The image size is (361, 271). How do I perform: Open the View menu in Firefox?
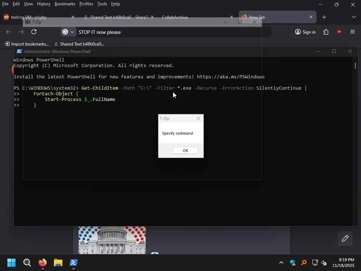click(28, 4)
